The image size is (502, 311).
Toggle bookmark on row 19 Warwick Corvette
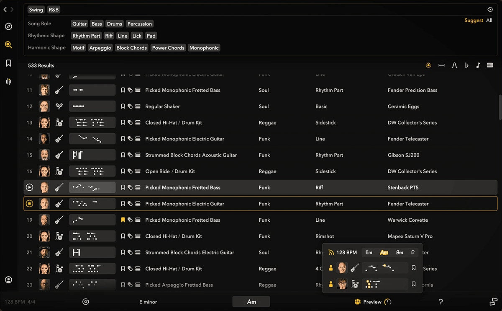(123, 220)
